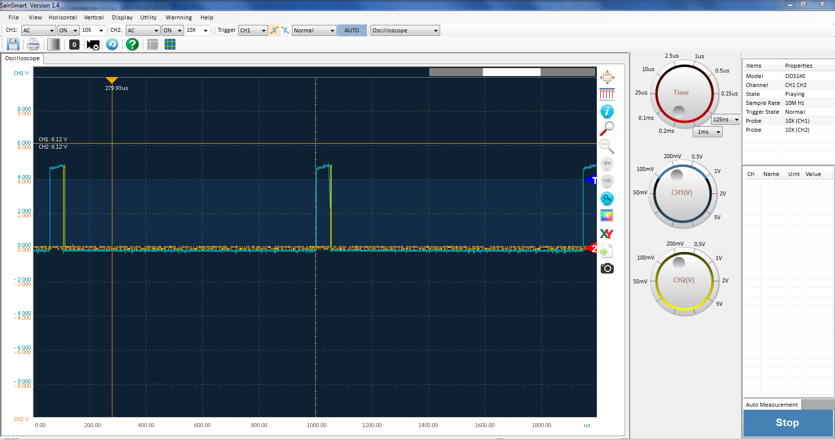Click the Auto Measurement tab
835x440 pixels.
(x=771, y=405)
